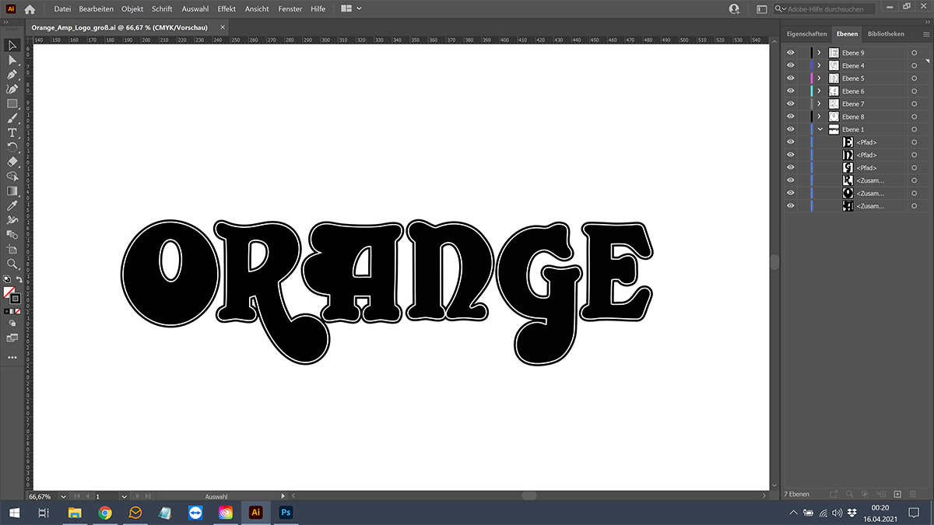Hide layer Ebene 1 via eye icon
Screen dimensions: 934x525
(x=791, y=129)
